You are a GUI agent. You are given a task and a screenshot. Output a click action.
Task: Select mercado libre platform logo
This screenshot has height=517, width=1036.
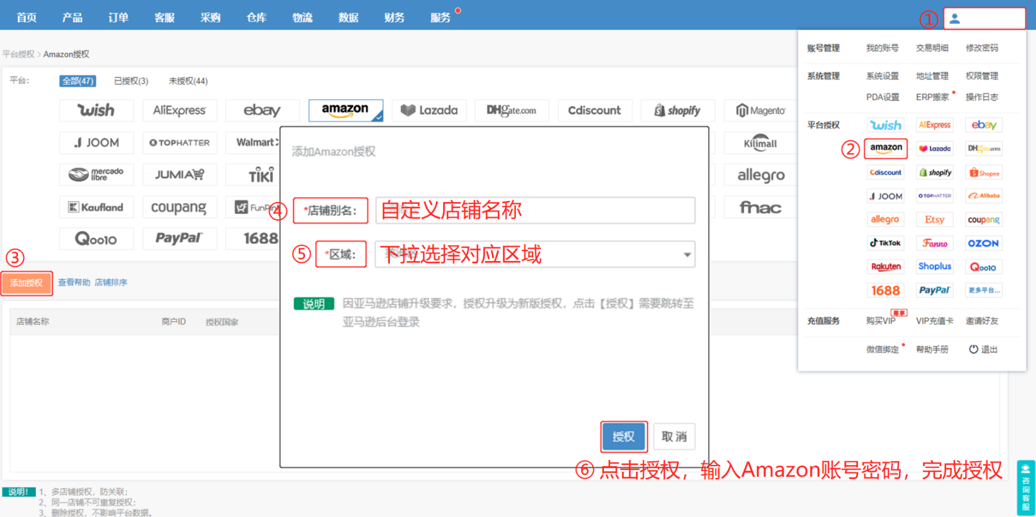[x=96, y=175]
